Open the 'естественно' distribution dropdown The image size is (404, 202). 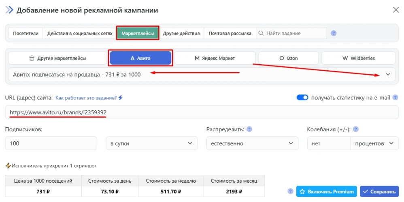pos(252,143)
